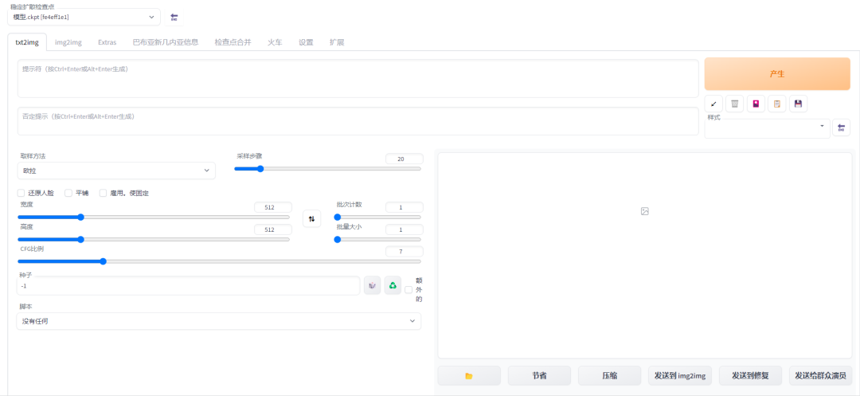Click the height value field showing 512
Image resolution: width=860 pixels, height=396 pixels.
click(x=273, y=229)
